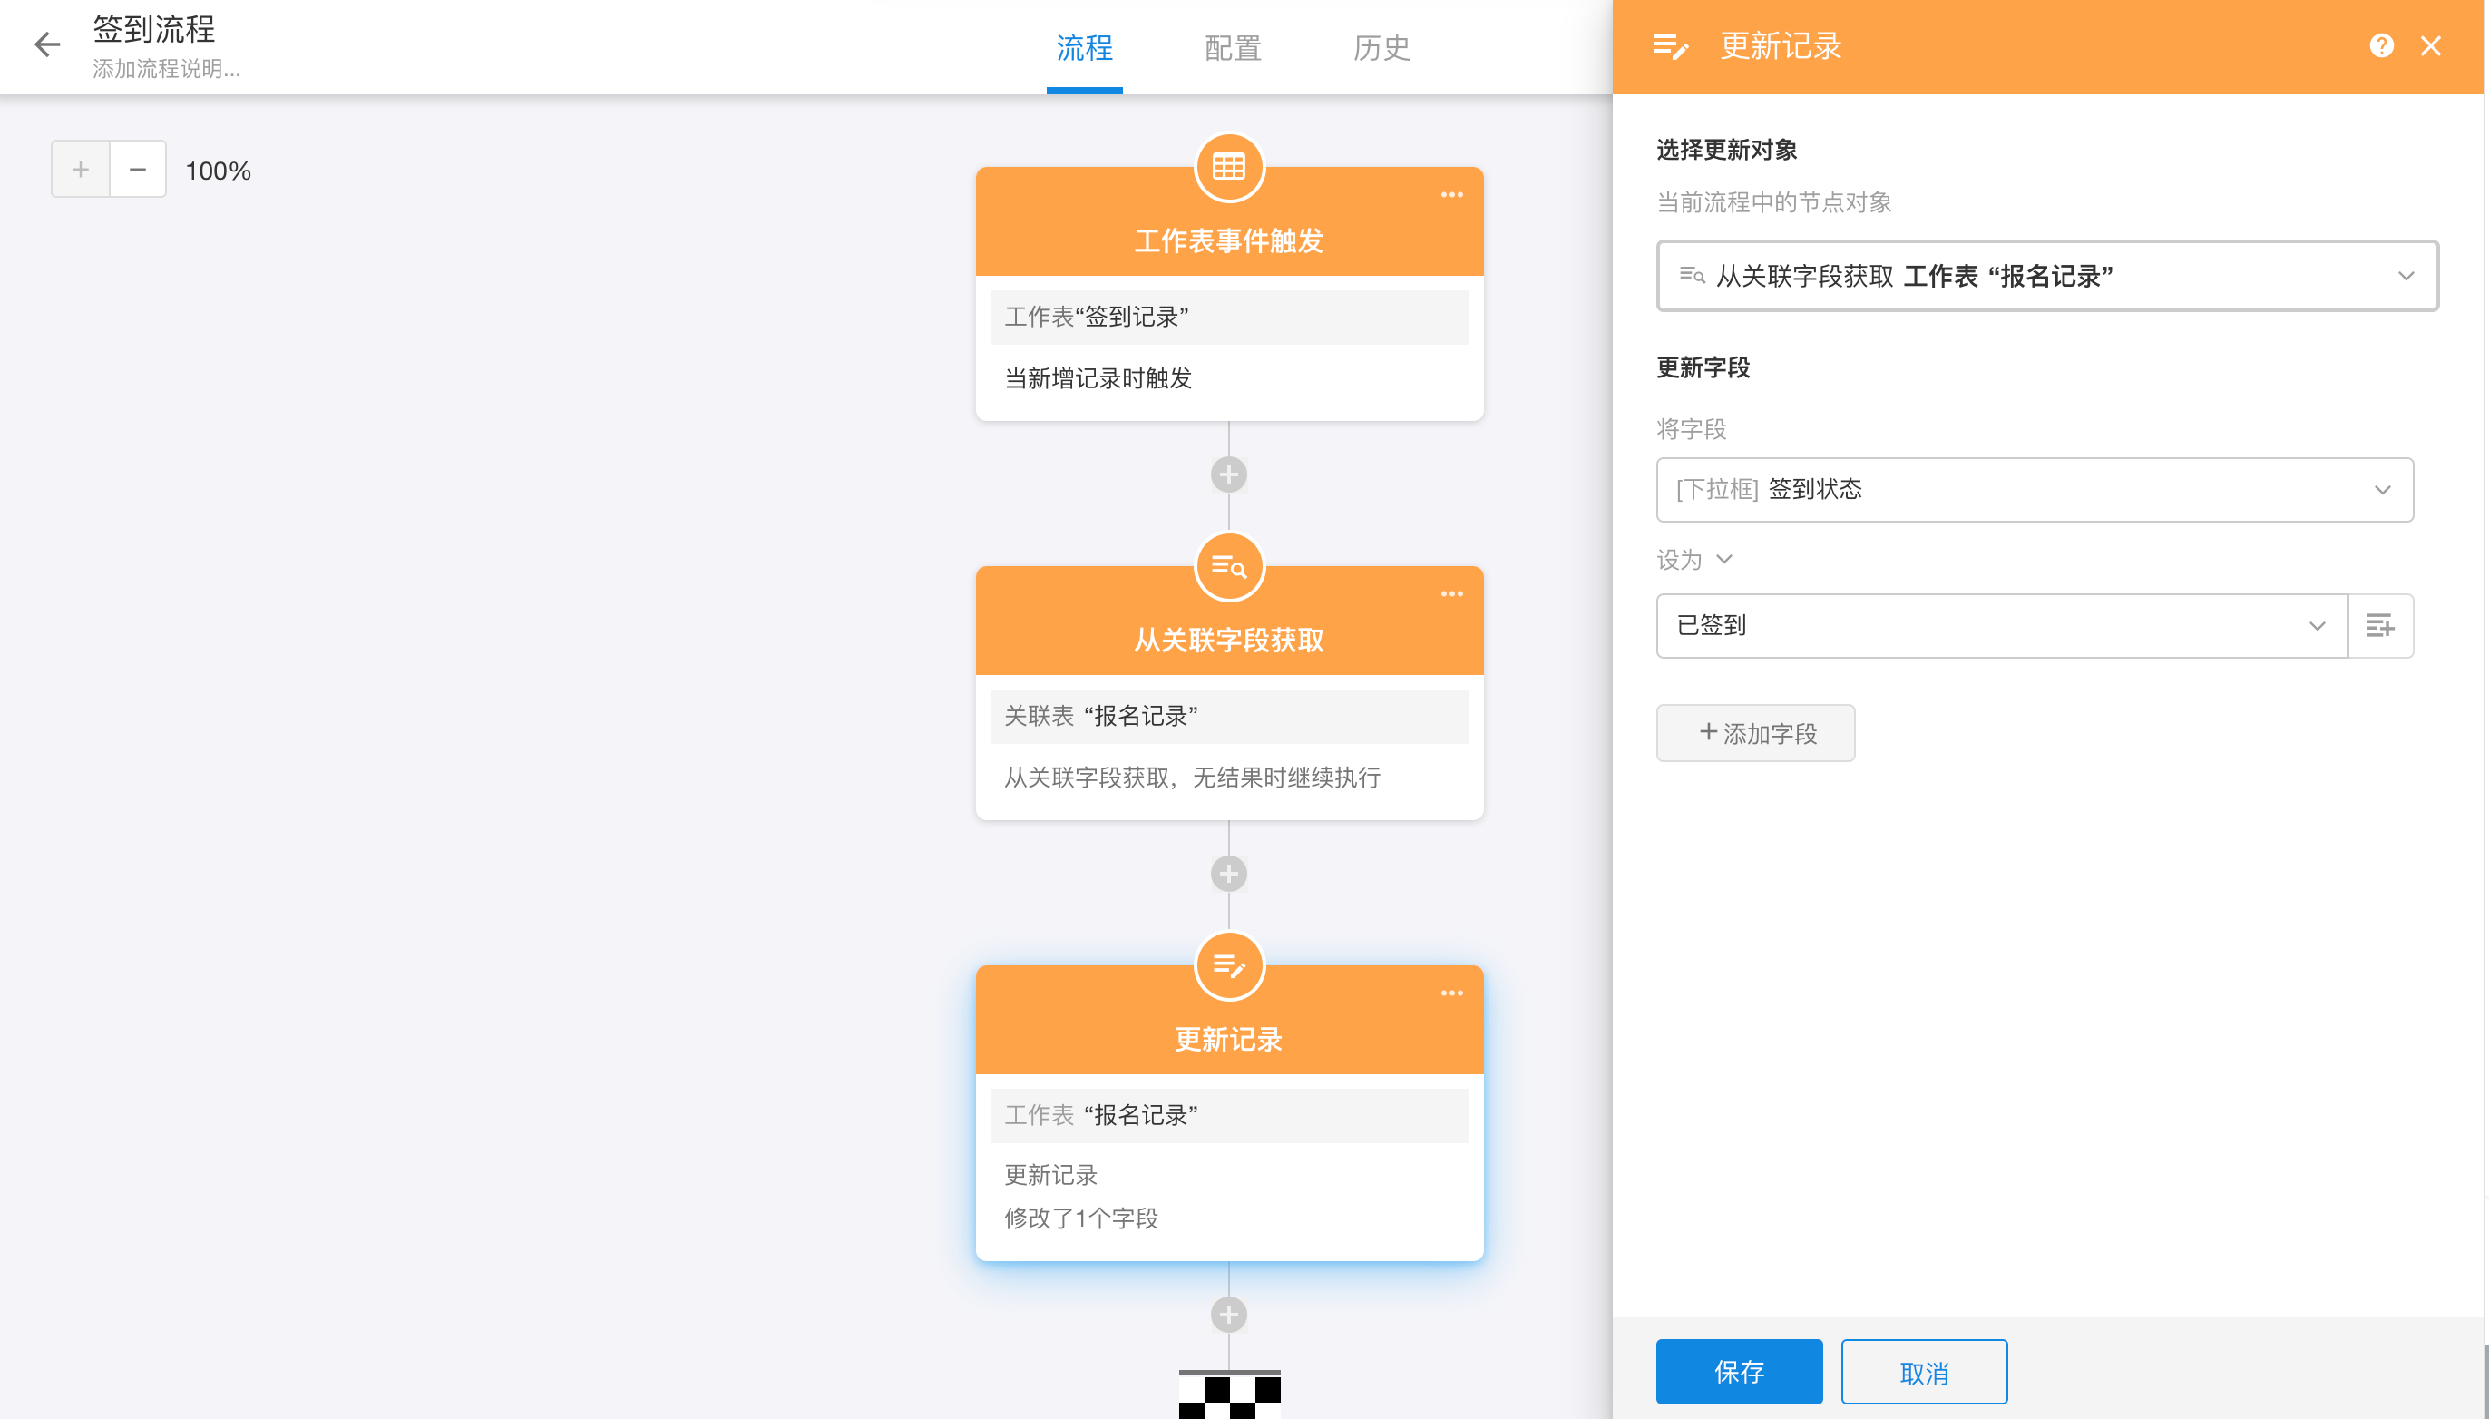Screen dimensions: 2489x1419
Task: Click the zoom in plus button
Action: tap(81, 170)
